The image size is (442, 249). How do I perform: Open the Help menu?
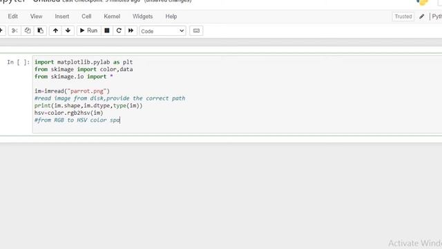(x=171, y=17)
